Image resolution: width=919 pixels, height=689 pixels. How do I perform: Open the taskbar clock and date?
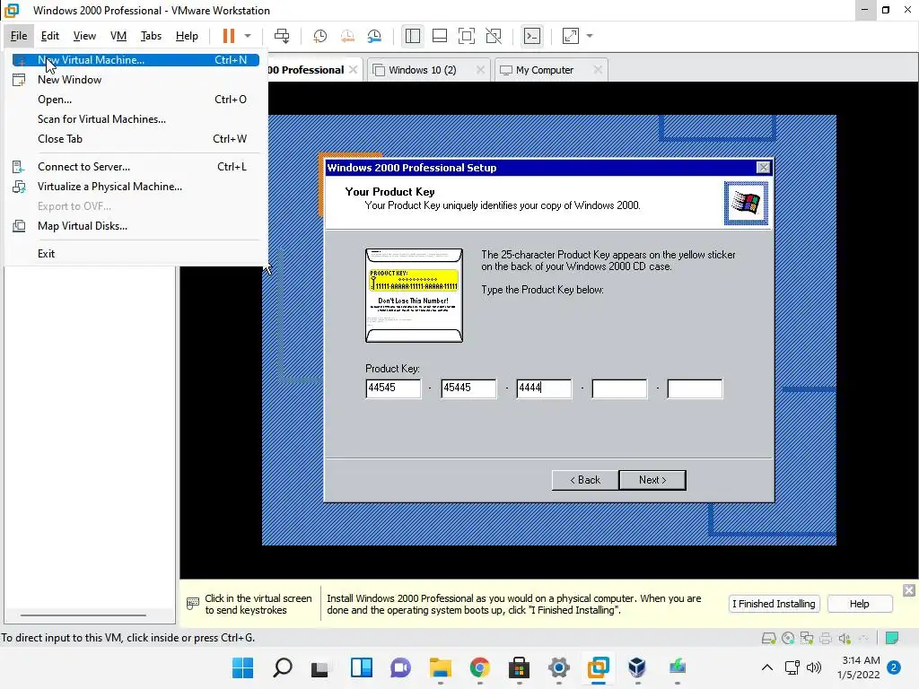859,667
